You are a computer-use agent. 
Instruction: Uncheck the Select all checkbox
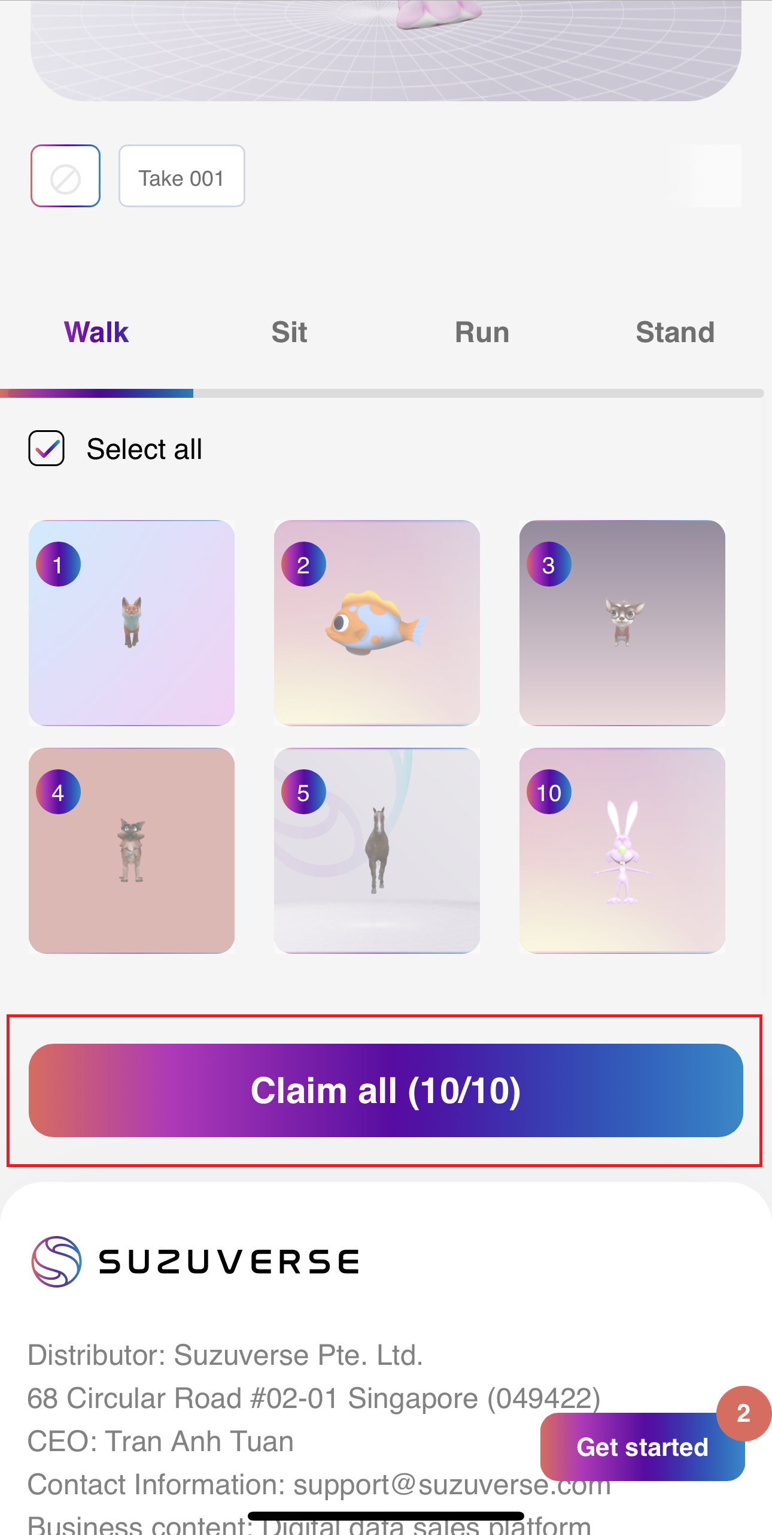tap(47, 448)
